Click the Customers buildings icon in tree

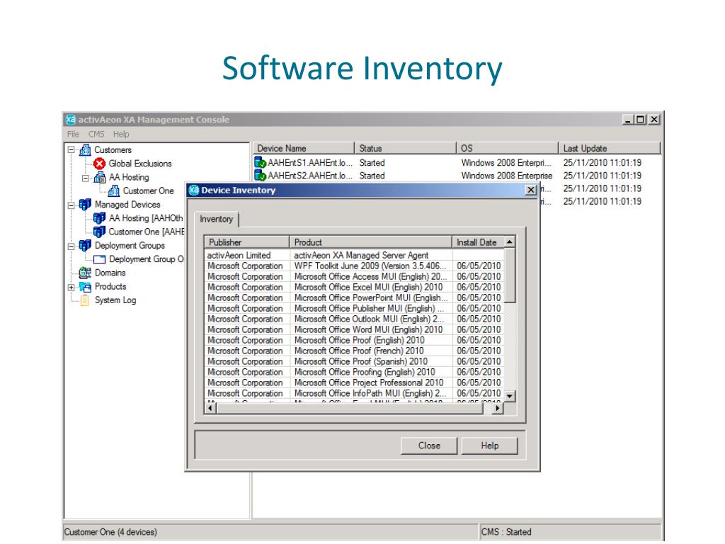point(85,150)
